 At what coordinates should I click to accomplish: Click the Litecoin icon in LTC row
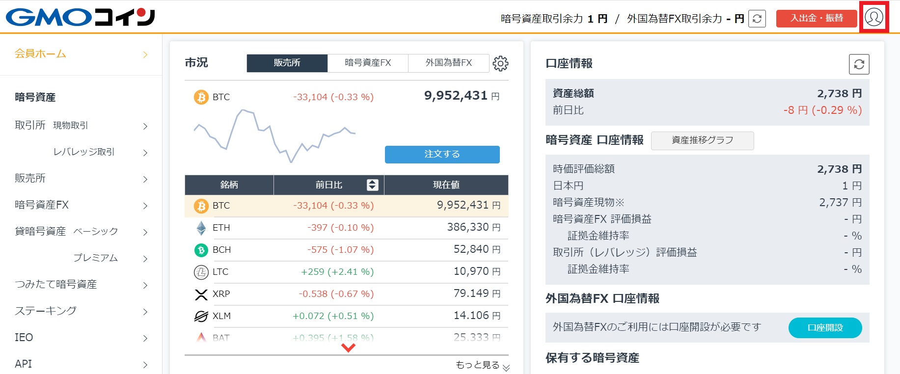click(201, 272)
